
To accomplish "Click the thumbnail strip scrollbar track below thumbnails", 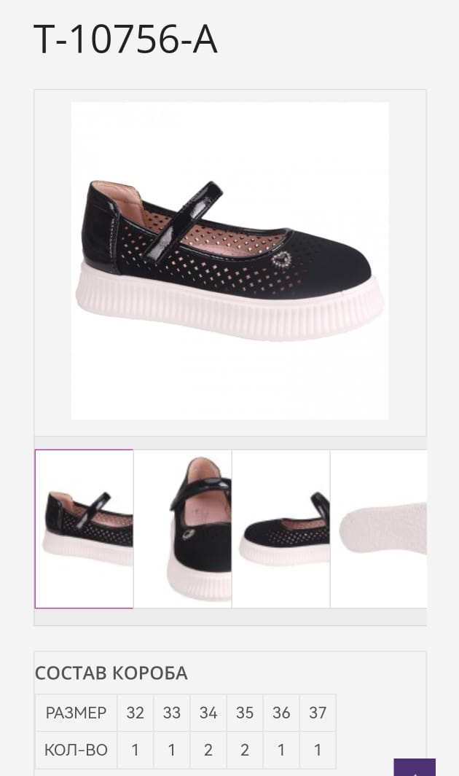I will coord(230,617).
